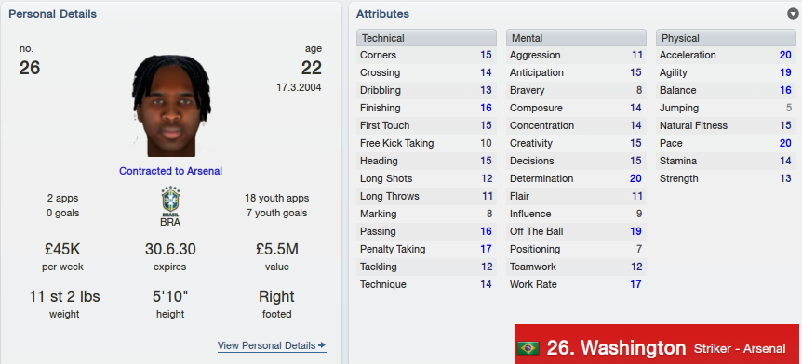Click the 26. Washington name banner
Image resolution: width=802 pixels, height=364 pixels.
657,344
